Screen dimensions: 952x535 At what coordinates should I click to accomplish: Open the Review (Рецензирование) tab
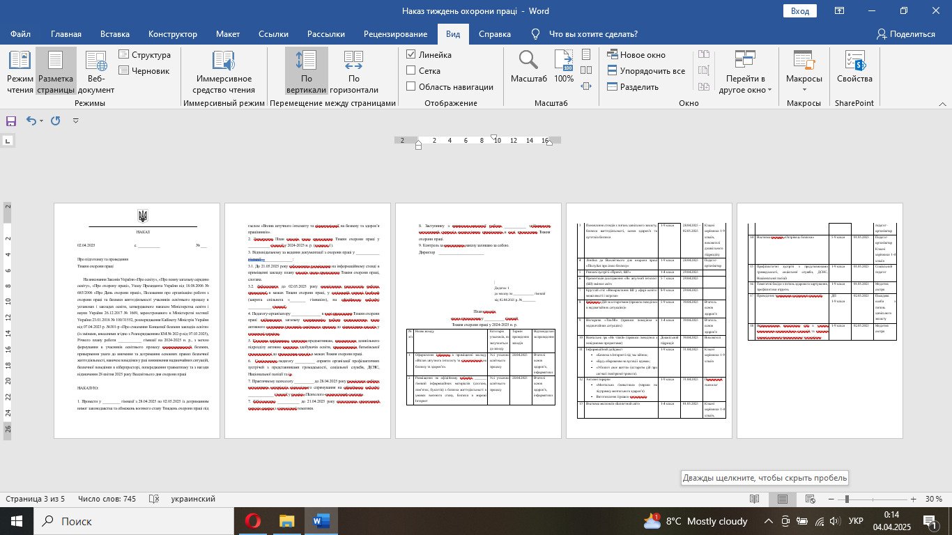click(395, 33)
